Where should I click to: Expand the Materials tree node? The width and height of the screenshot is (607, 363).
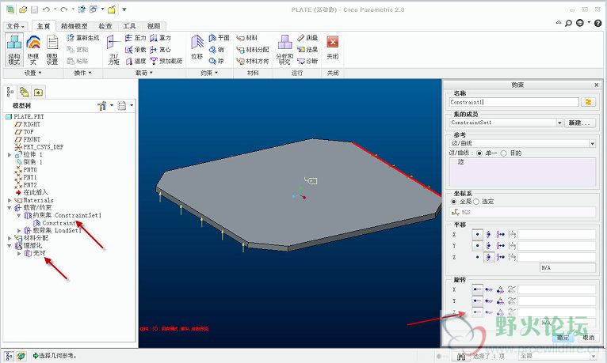(x=10, y=200)
